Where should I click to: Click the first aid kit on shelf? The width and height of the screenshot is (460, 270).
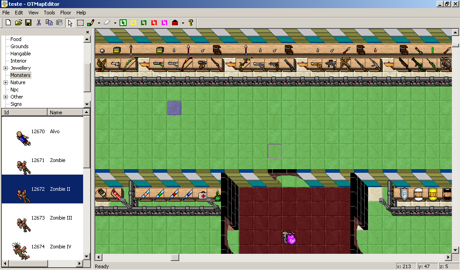click(x=203, y=195)
